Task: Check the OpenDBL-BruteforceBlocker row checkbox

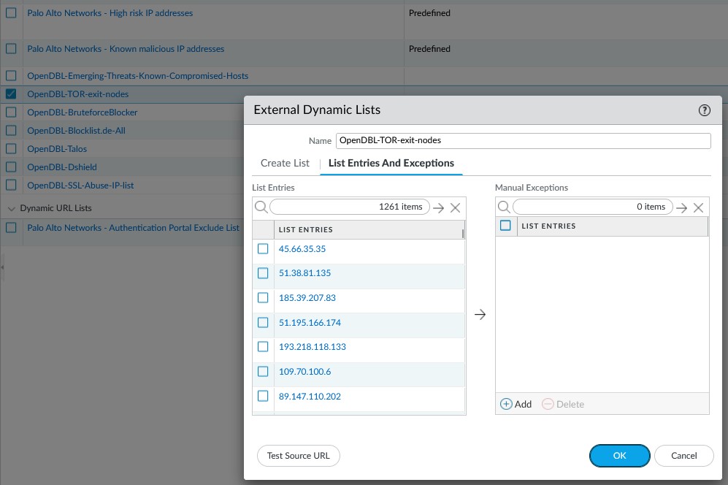Action: click(x=11, y=112)
